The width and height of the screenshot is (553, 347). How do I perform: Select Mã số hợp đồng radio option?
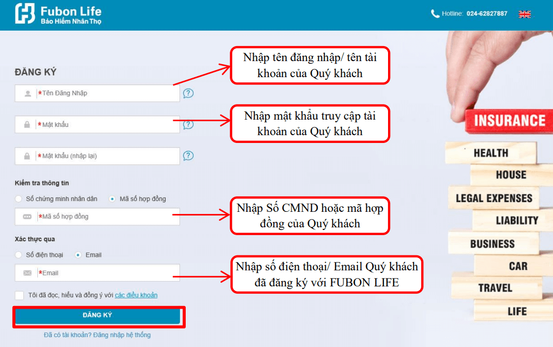click(112, 199)
